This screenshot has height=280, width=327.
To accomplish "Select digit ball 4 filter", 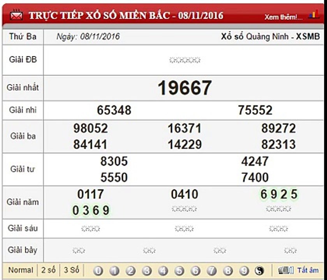I will click(163, 271).
